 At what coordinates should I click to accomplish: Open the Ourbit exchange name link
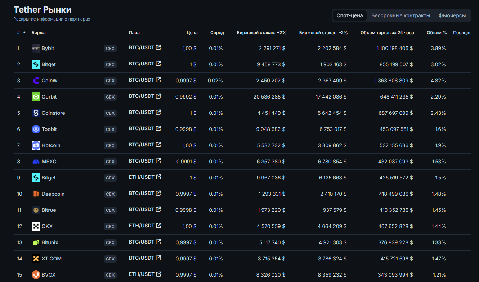[49, 97]
